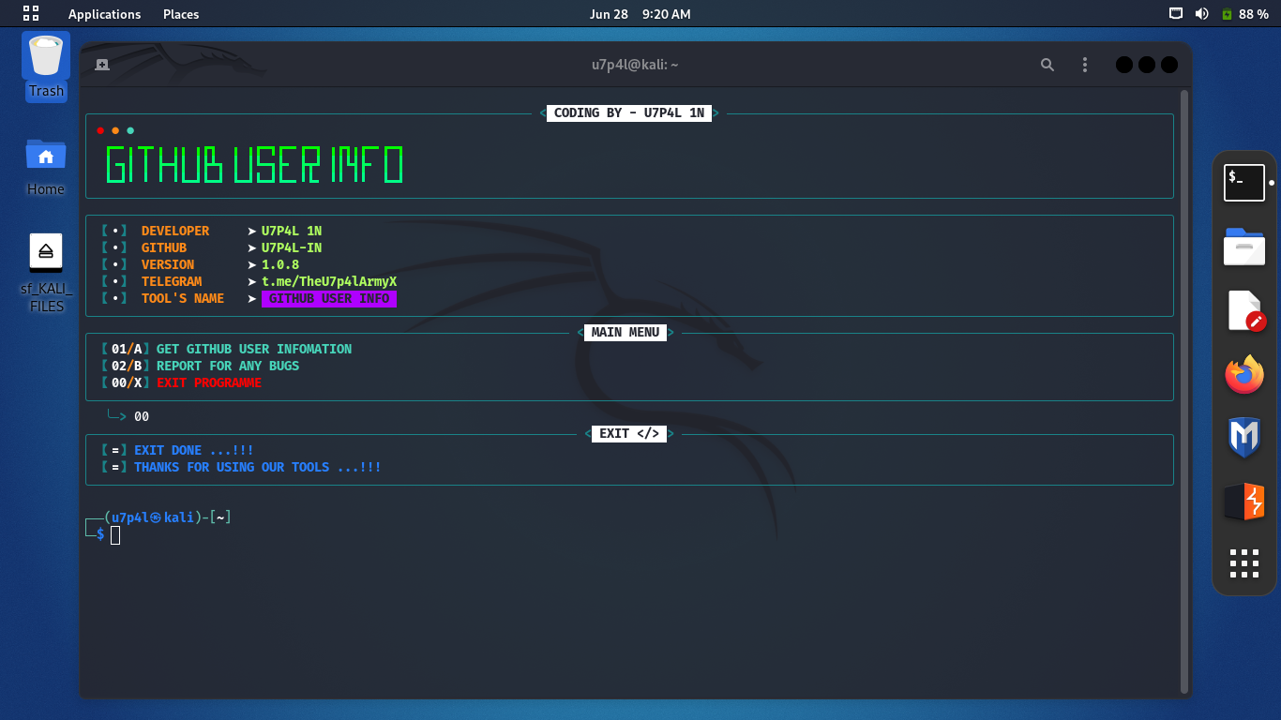Open the Files manager in the dock
The width and height of the screenshot is (1281, 720).
[x=1244, y=247]
